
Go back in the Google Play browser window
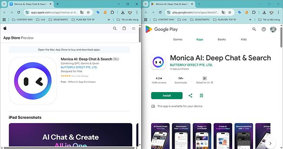pos(146,12)
